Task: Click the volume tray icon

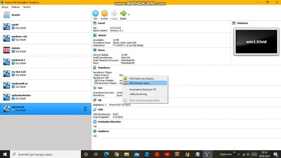Action: click(x=248, y=154)
